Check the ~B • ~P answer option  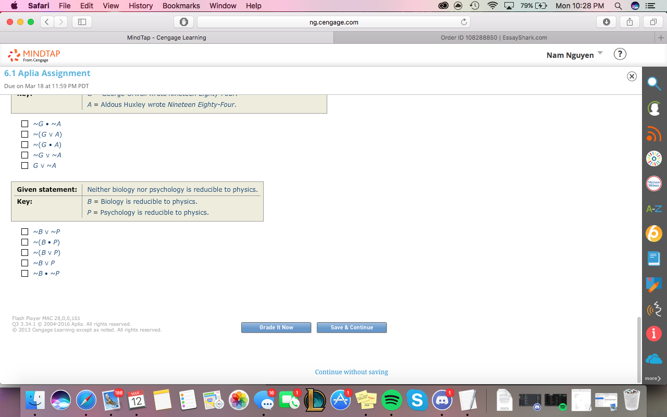tap(24, 274)
